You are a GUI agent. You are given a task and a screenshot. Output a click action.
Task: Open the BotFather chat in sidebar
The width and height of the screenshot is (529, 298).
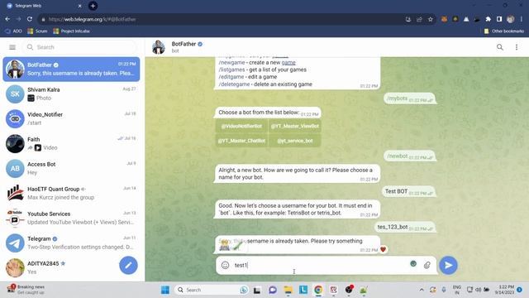(x=71, y=70)
